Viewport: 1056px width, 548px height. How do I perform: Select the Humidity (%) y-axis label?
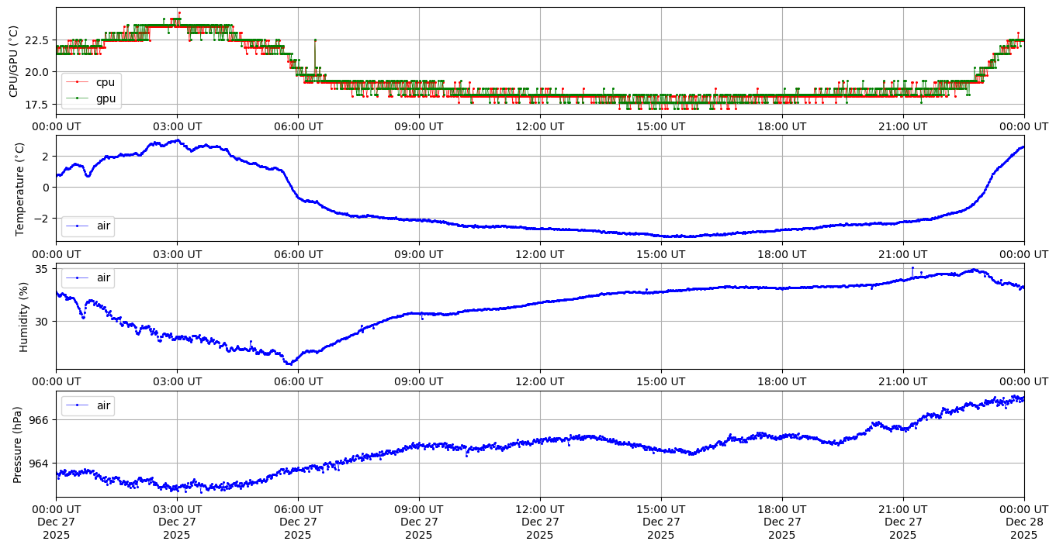(23, 316)
